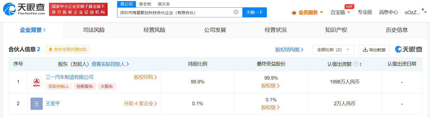The image size is (430, 118).
Task: Select the 公司发展 tab
Action: coord(215,30)
